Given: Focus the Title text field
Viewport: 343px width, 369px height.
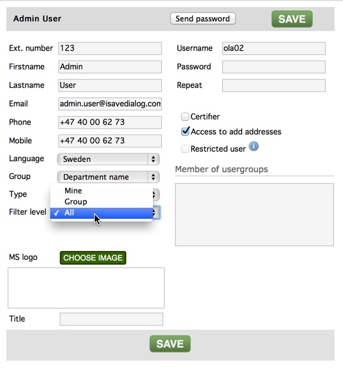Looking at the screenshot, I should pos(111,319).
